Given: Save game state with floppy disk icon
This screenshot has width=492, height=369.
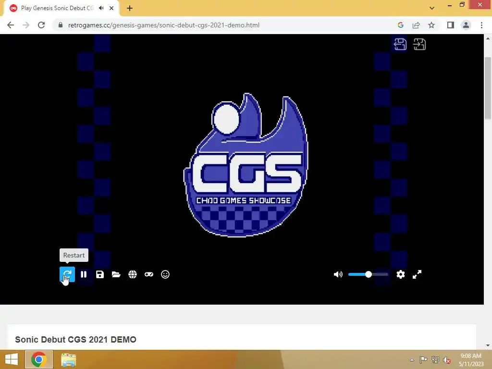Looking at the screenshot, I should pos(100,274).
